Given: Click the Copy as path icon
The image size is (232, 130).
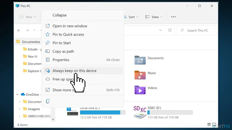Looking at the screenshot, I should pos(48,51).
